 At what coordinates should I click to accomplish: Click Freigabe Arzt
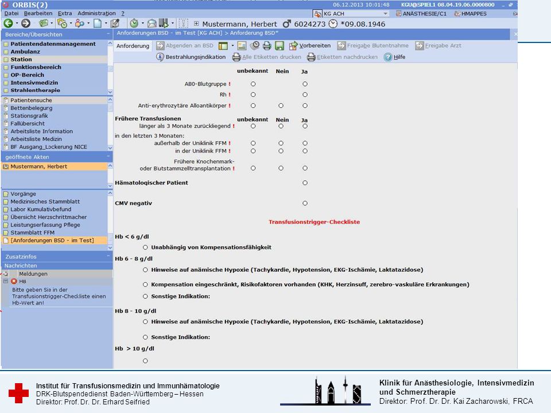(438, 46)
